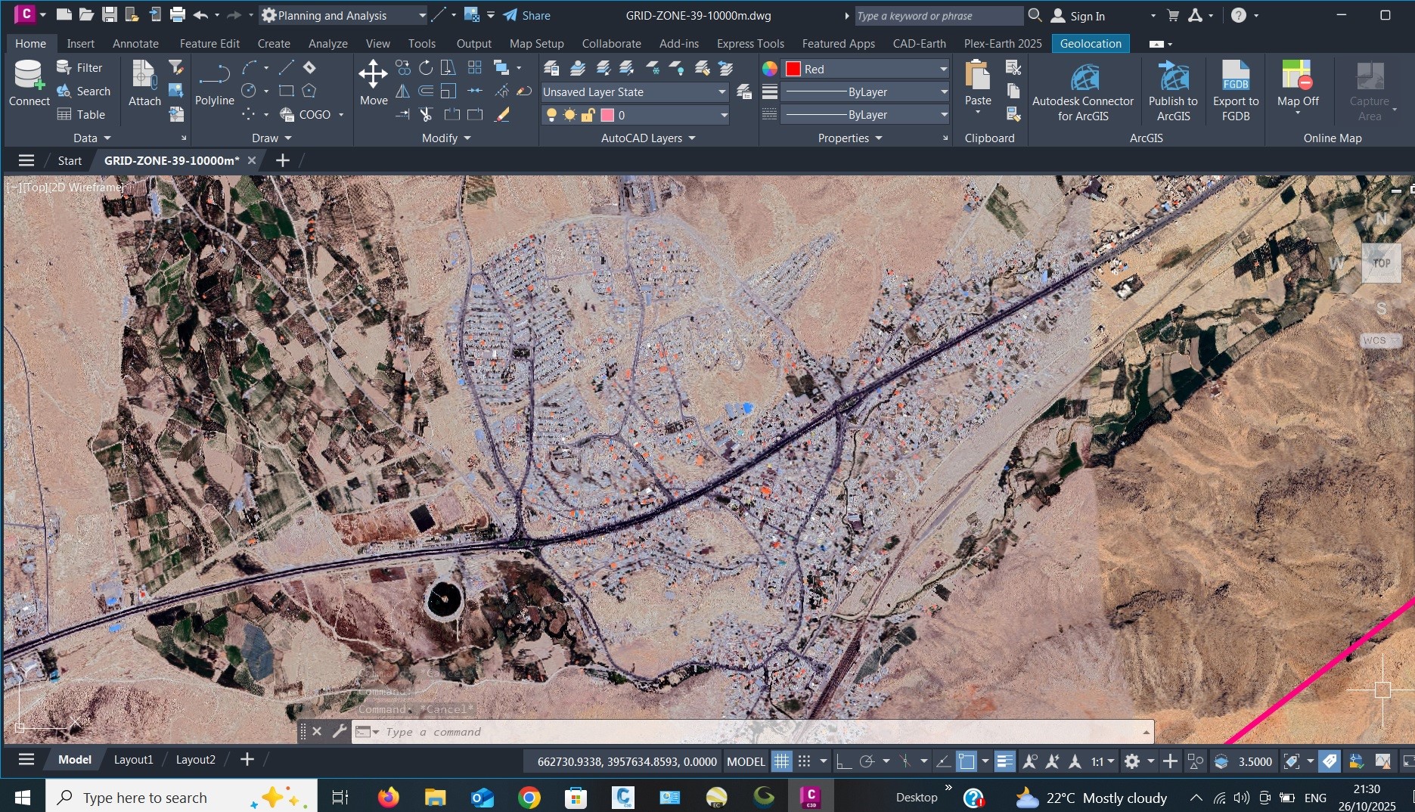Expand the Planning and Analysis workspace dropdown
Image resolution: width=1415 pixels, height=812 pixels.
[422, 15]
